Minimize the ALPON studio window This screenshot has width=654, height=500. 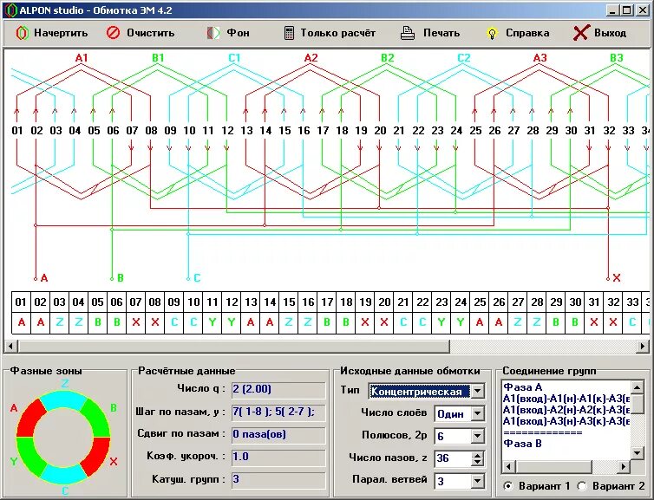point(612,10)
